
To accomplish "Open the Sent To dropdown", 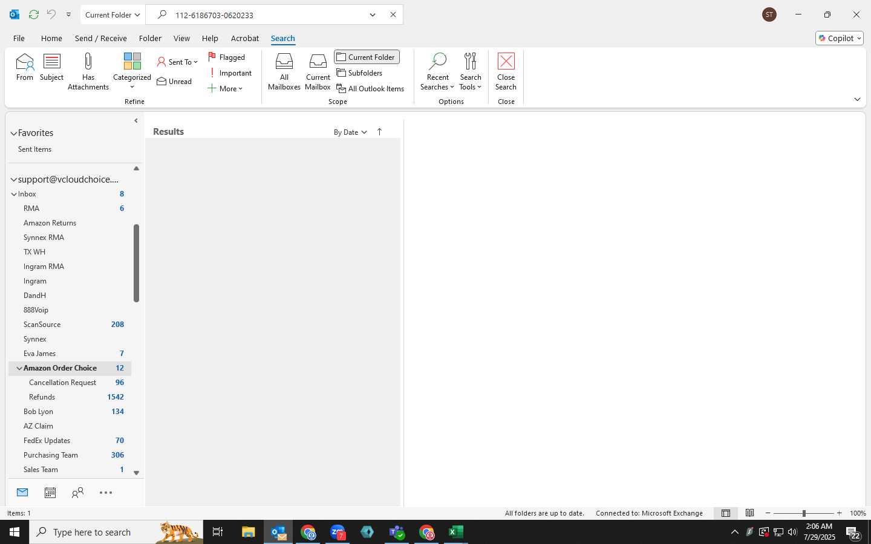I will coord(177,62).
